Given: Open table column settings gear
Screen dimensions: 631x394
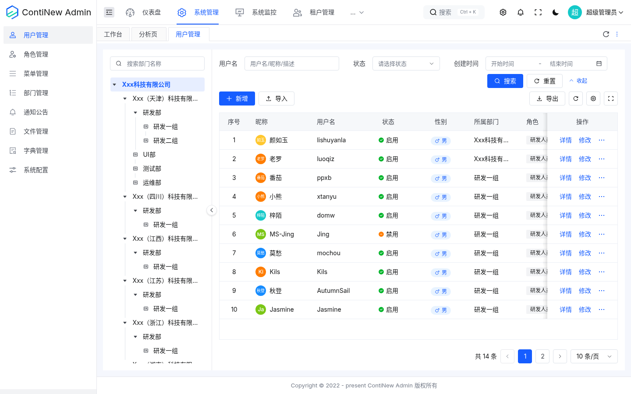Looking at the screenshot, I should pyautogui.click(x=593, y=98).
